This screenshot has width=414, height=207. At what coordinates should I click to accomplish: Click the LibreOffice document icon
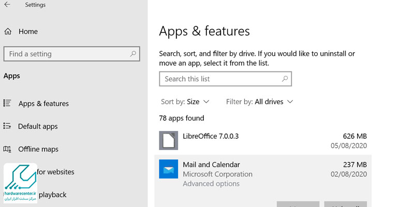(169, 140)
